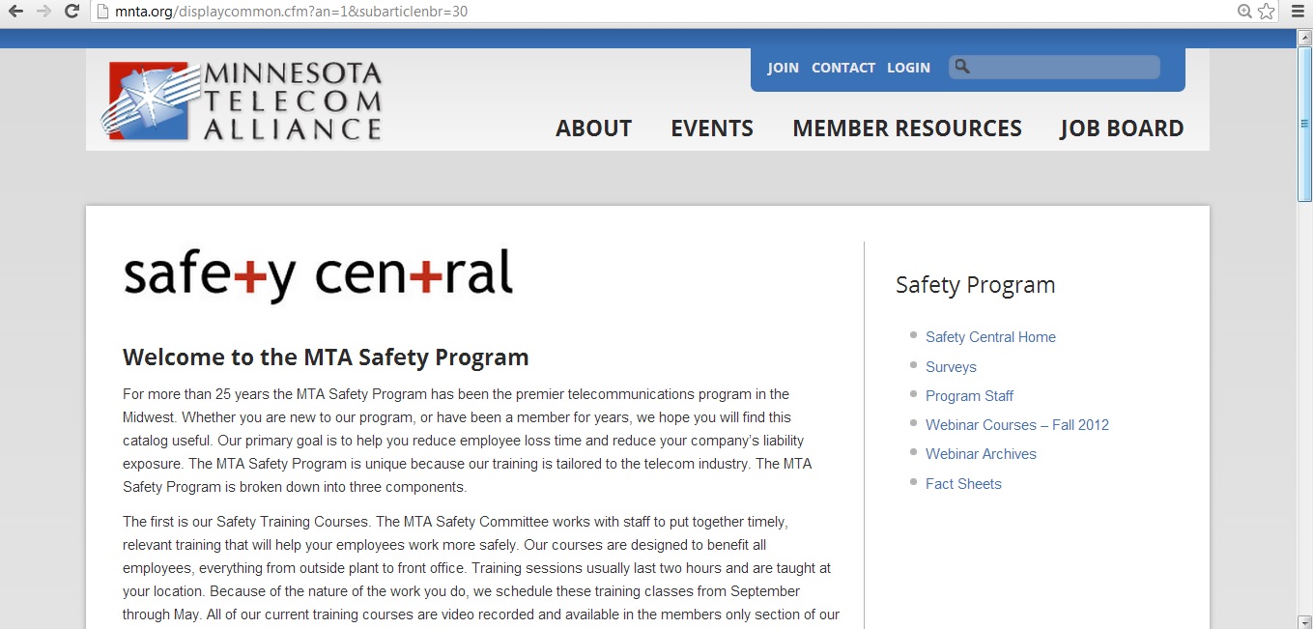
Task: Click the vertical scrollbar down arrow
Action: tap(1304, 620)
